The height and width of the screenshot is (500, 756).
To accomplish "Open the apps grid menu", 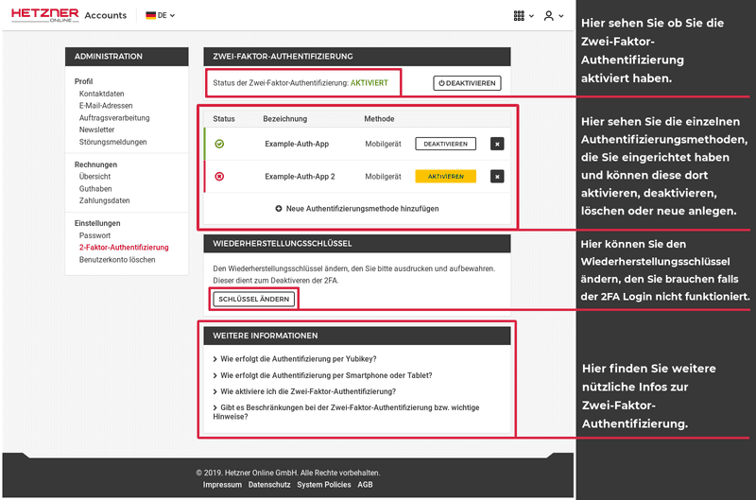I will [x=519, y=16].
